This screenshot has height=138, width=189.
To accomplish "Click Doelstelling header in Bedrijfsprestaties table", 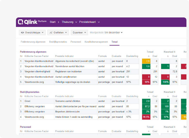I will (132, 96).
